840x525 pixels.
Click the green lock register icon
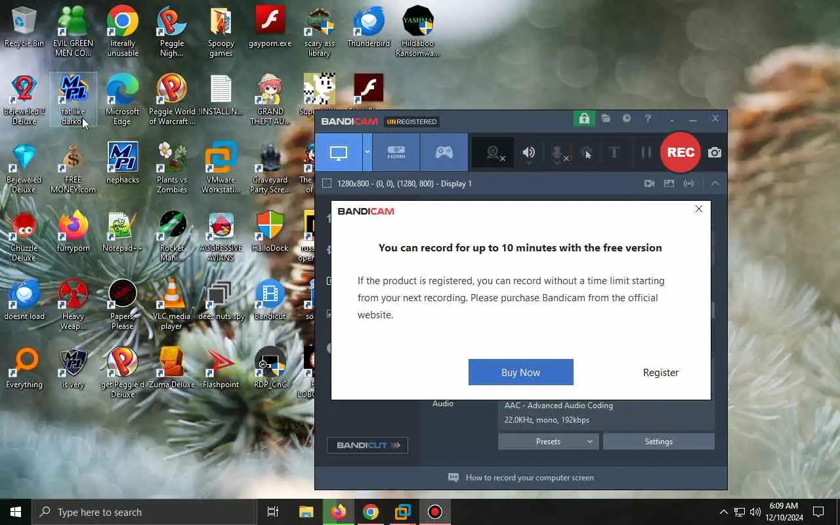pos(583,119)
